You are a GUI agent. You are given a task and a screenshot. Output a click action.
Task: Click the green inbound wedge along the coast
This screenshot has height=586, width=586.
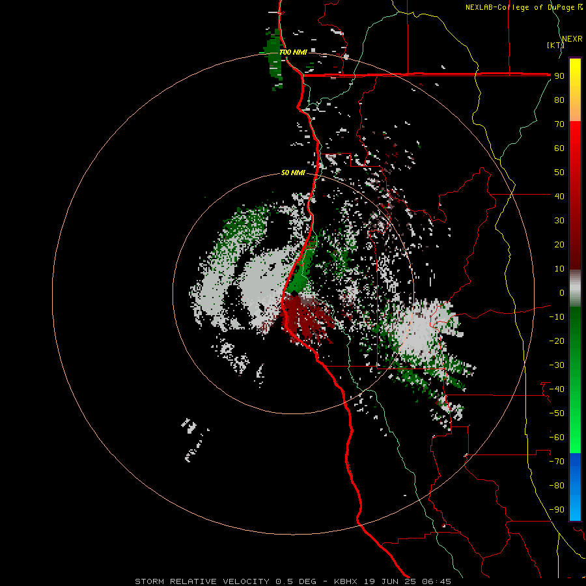tap(302, 272)
